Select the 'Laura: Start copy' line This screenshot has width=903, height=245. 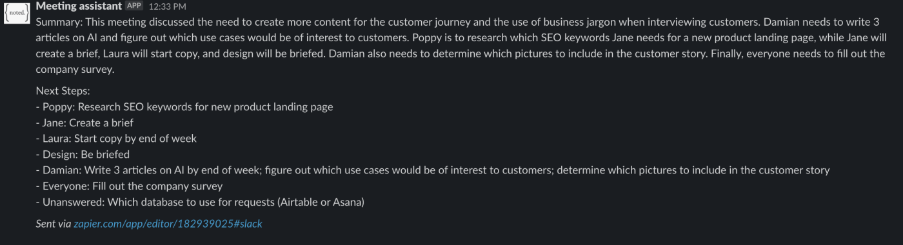point(116,139)
